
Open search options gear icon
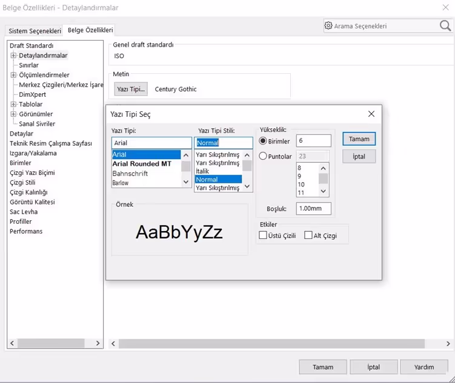[x=328, y=25]
